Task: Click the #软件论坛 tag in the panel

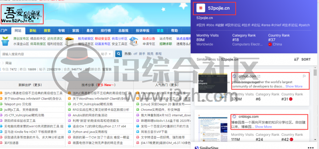Action: point(233,25)
